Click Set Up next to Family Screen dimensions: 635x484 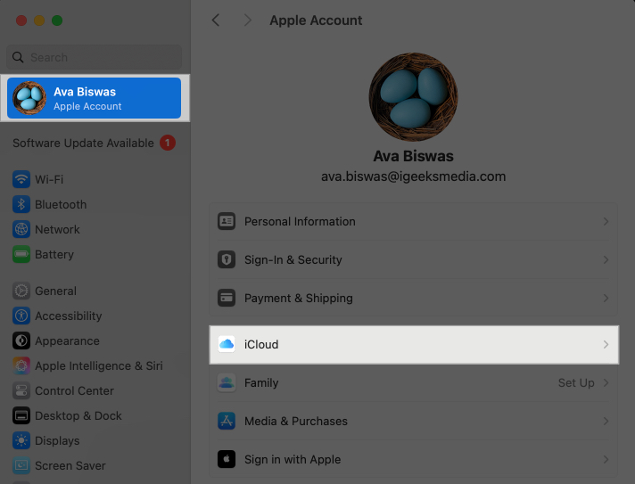tap(576, 382)
